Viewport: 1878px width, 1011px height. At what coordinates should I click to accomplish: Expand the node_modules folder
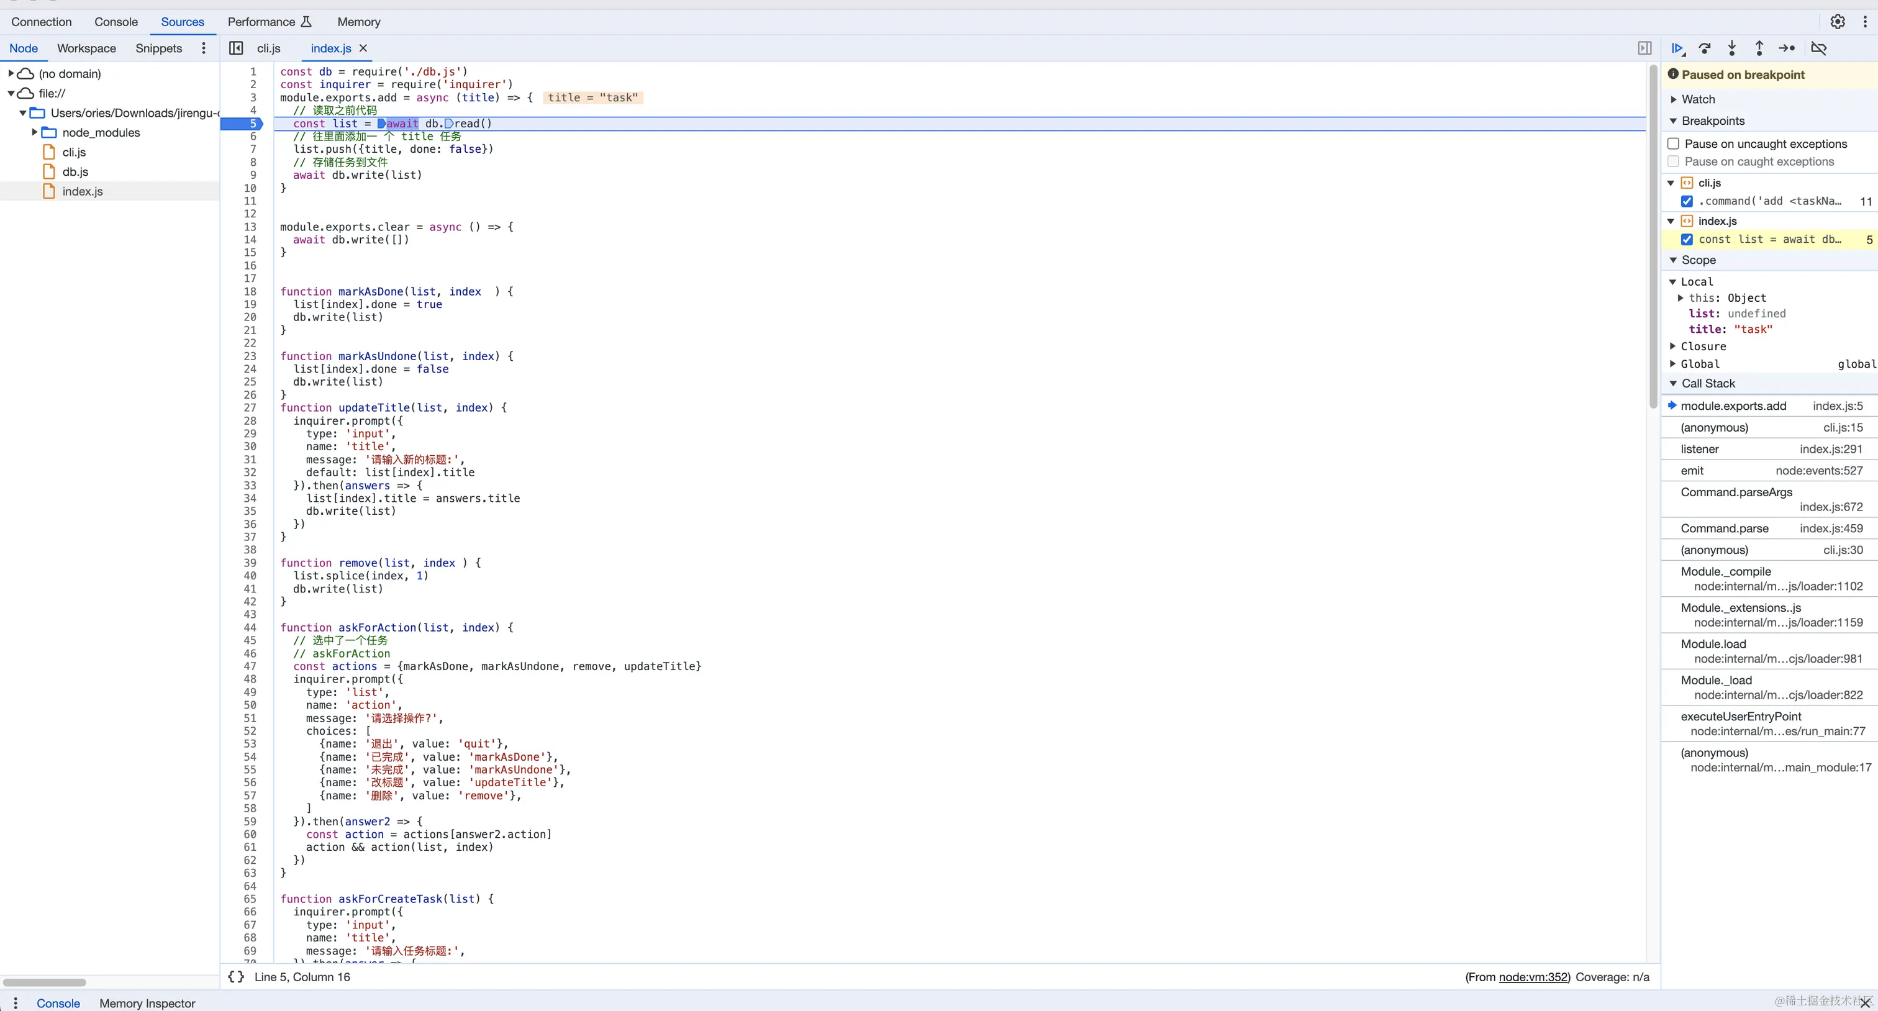[x=34, y=133]
